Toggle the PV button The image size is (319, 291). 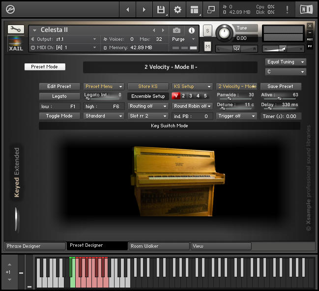(310, 46)
